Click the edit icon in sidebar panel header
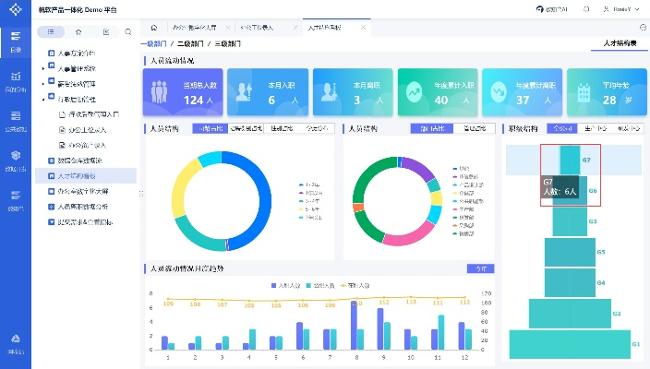 105,31
